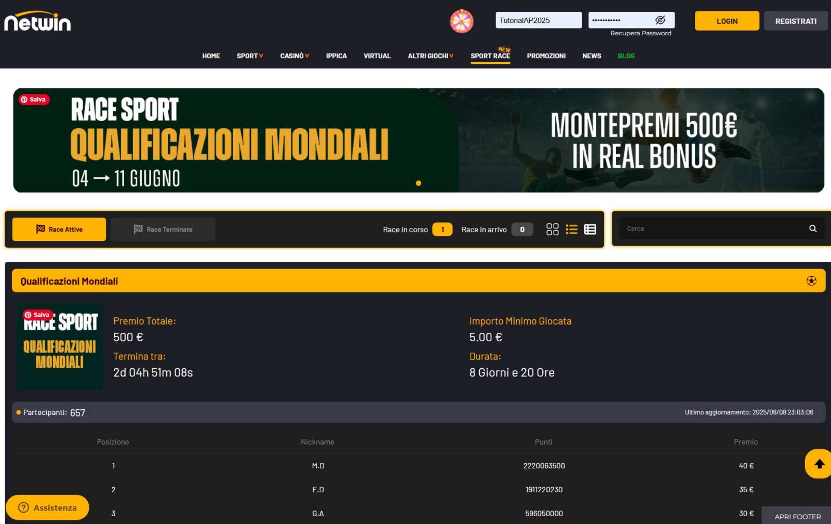The height and width of the screenshot is (524, 831).
Task: Click nickname G.A in leaderboard
Action: (318, 514)
